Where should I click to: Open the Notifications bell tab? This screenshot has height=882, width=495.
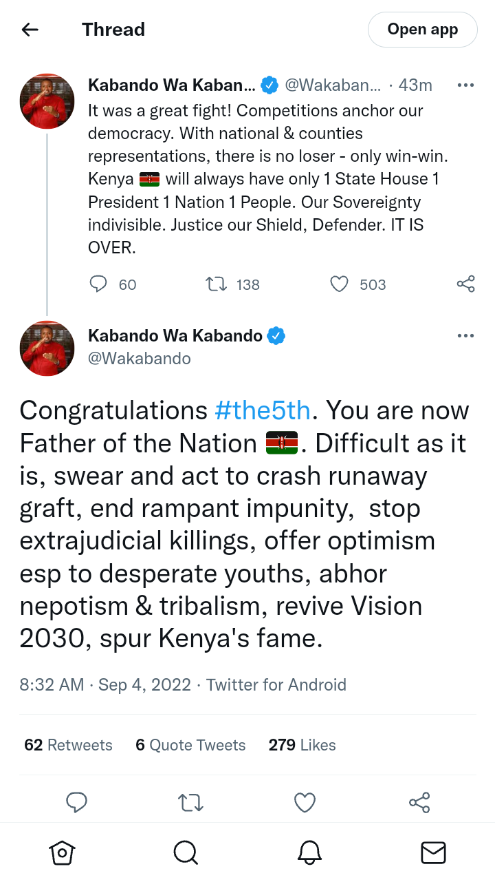coord(309,852)
